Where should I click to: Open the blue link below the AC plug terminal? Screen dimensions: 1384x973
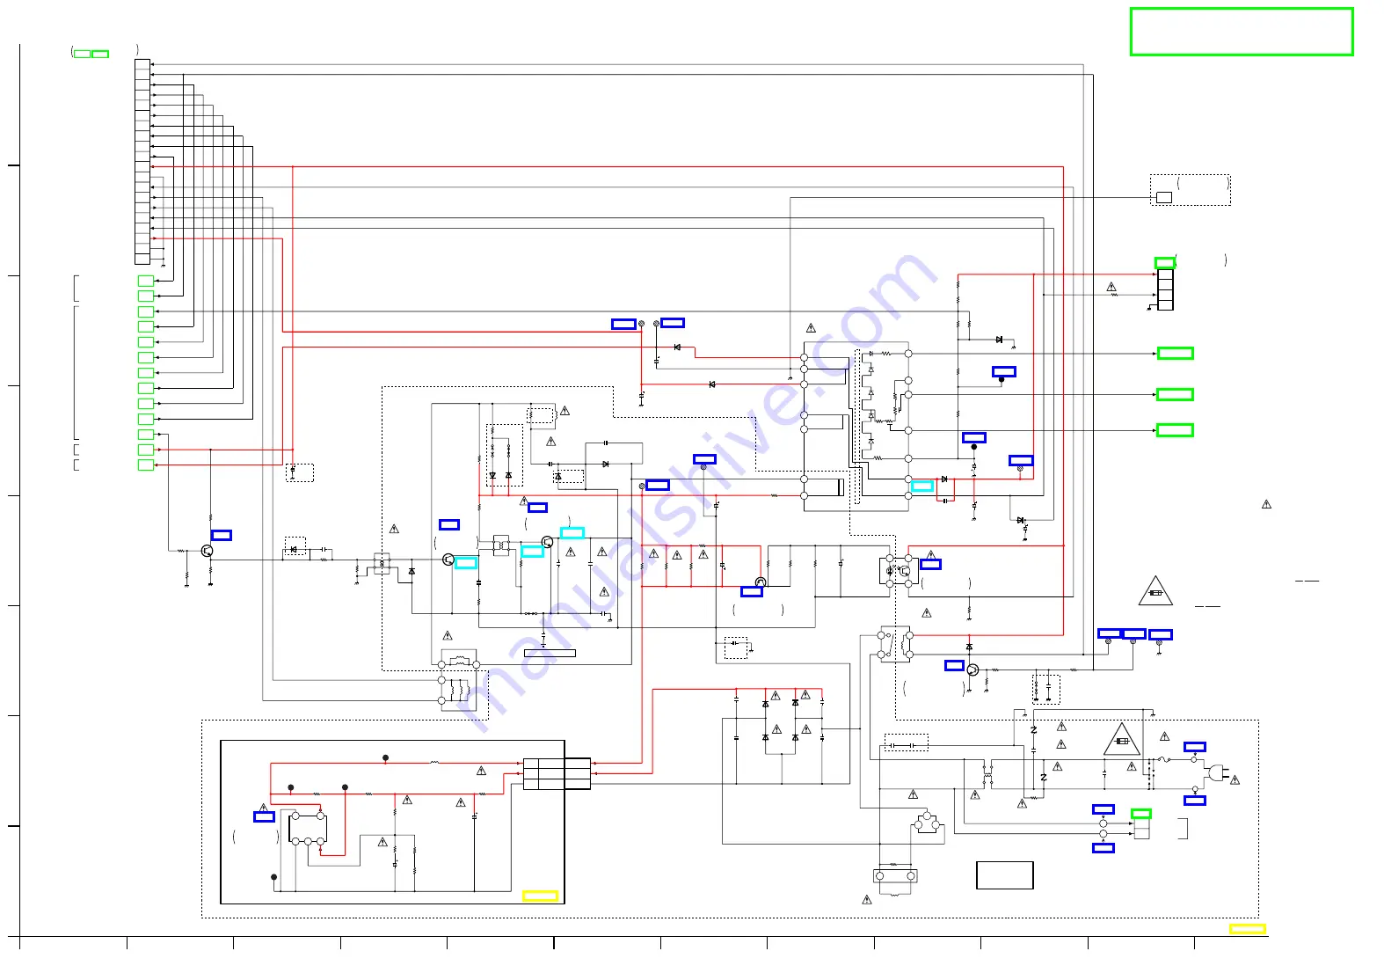pyautogui.click(x=1194, y=801)
